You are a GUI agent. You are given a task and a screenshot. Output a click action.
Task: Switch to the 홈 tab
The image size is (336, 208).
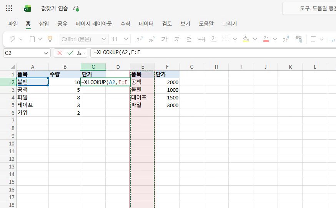[28, 23]
